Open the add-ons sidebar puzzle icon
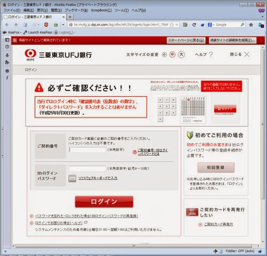The width and height of the screenshot is (267, 256). (7, 63)
